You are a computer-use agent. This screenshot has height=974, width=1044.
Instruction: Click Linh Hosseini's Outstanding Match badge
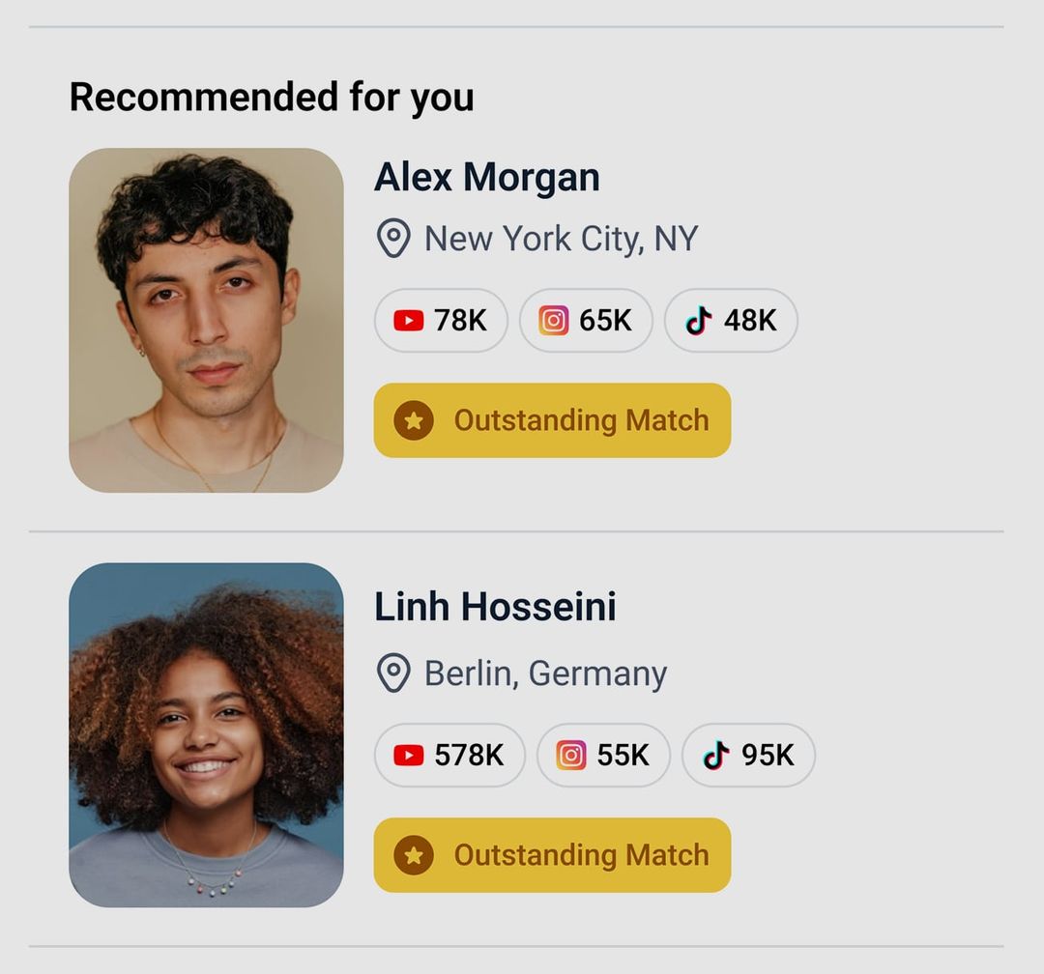[551, 854]
